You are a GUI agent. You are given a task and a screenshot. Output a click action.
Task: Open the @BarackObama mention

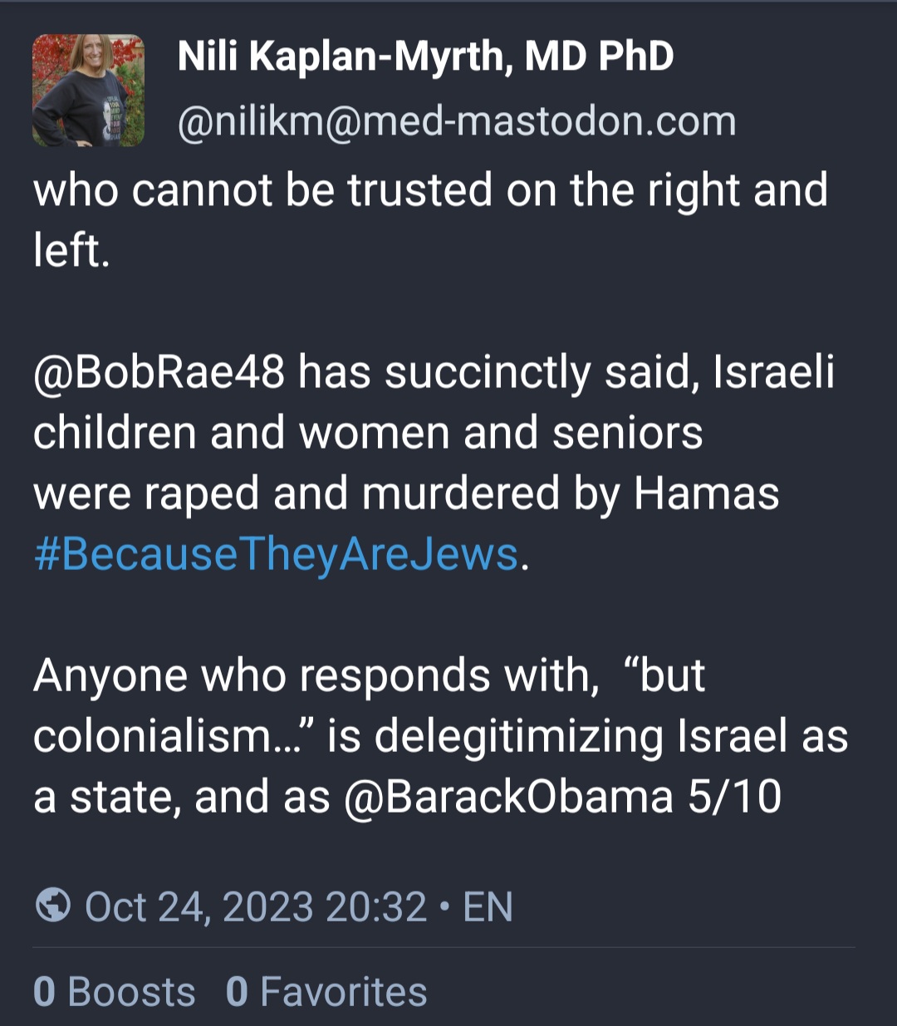pyautogui.click(x=507, y=797)
